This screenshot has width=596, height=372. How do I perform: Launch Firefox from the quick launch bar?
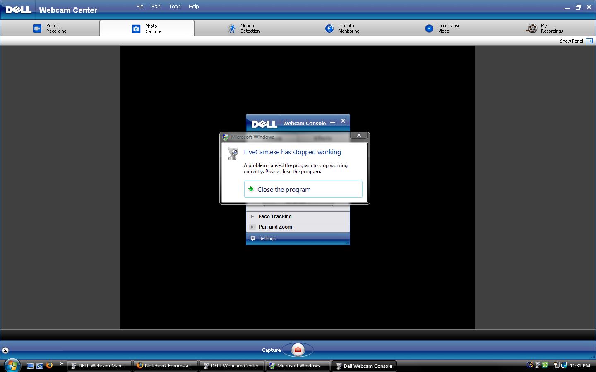click(x=49, y=365)
